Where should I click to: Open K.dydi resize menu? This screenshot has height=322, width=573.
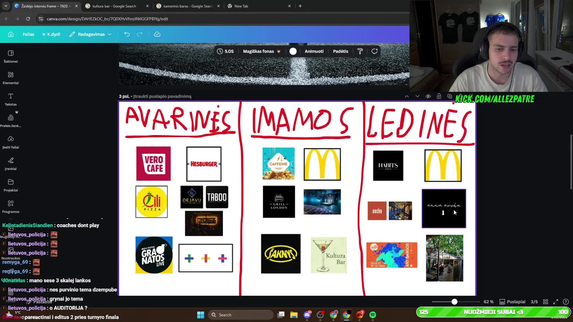point(51,34)
